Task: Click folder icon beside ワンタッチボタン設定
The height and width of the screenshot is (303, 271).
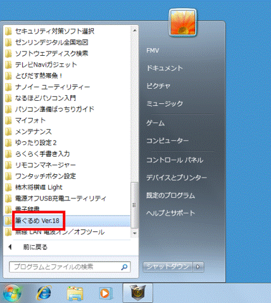Action: (8, 176)
